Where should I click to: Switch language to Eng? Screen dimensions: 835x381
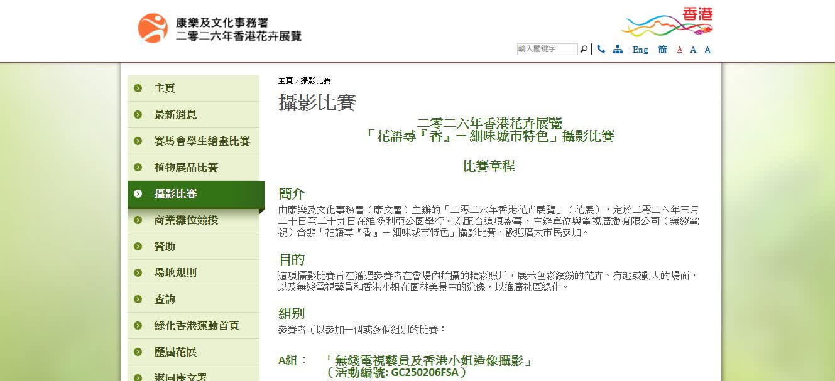[640, 50]
